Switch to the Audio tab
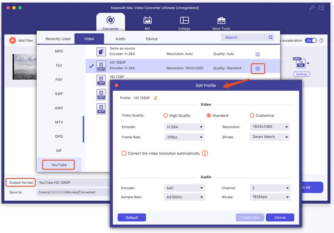 (x=120, y=39)
